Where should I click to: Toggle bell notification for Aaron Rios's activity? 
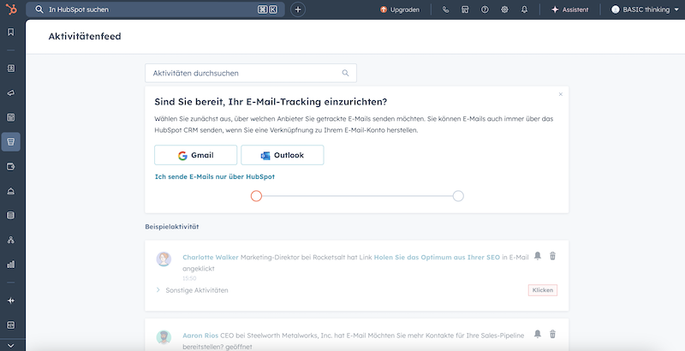pyautogui.click(x=538, y=334)
